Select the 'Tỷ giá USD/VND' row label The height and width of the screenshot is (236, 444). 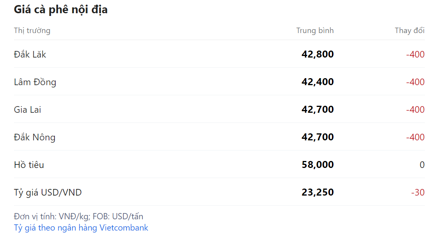[x=48, y=192]
